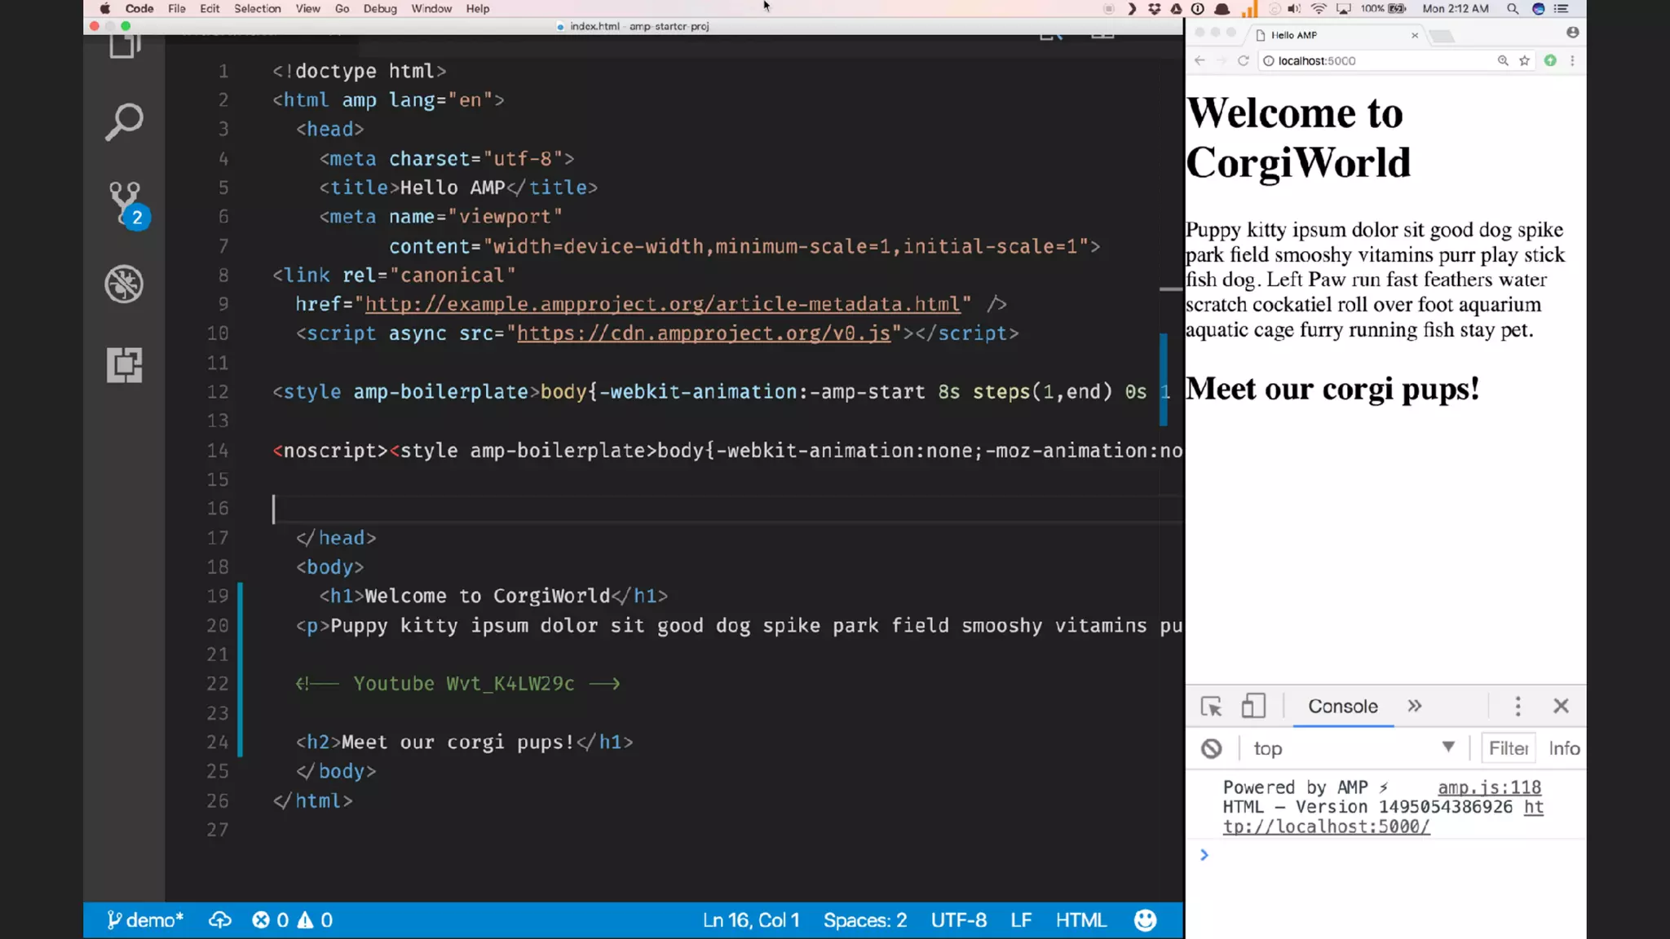Open the Extensions view icon
1670x939 pixels.
coord(124,364)
